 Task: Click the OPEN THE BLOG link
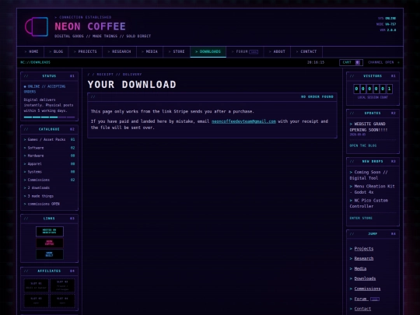click(363, 145)
